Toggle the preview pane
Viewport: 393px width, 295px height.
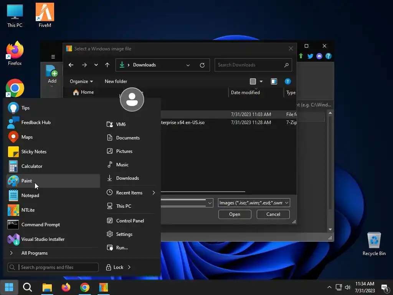click(x=274, y=81)
